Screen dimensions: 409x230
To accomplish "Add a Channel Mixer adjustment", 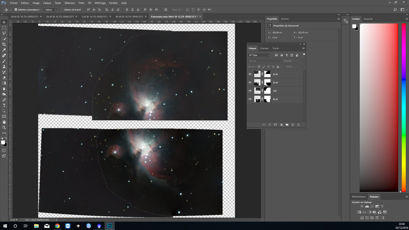I will (380, 212).
